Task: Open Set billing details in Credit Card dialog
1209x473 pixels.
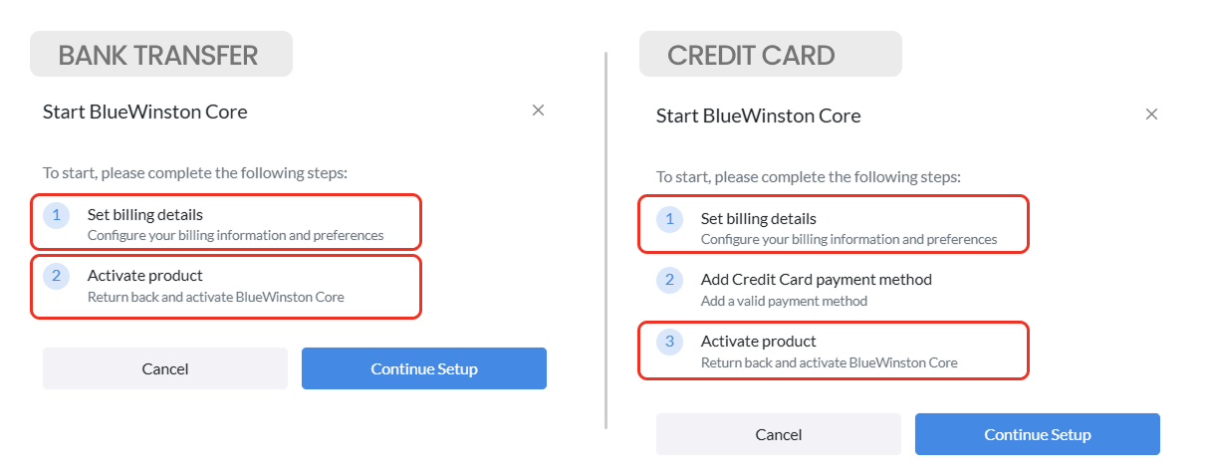Action: click(759, 219)
